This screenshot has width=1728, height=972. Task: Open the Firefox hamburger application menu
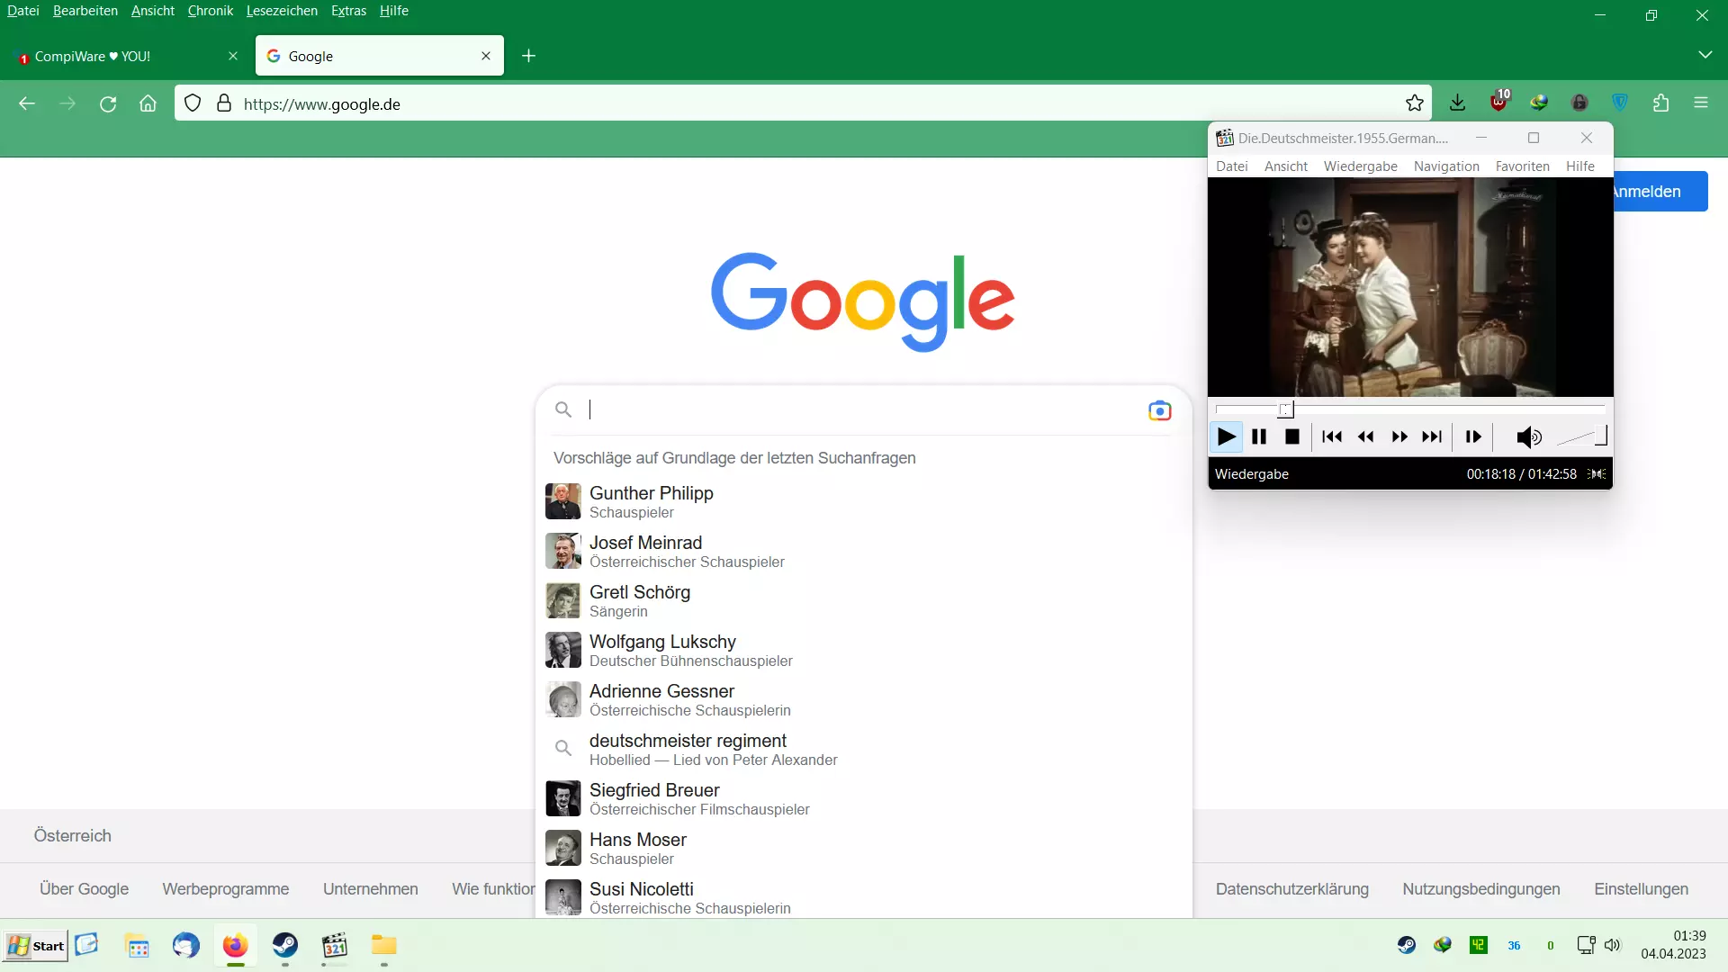click(x=1701, y=103)
